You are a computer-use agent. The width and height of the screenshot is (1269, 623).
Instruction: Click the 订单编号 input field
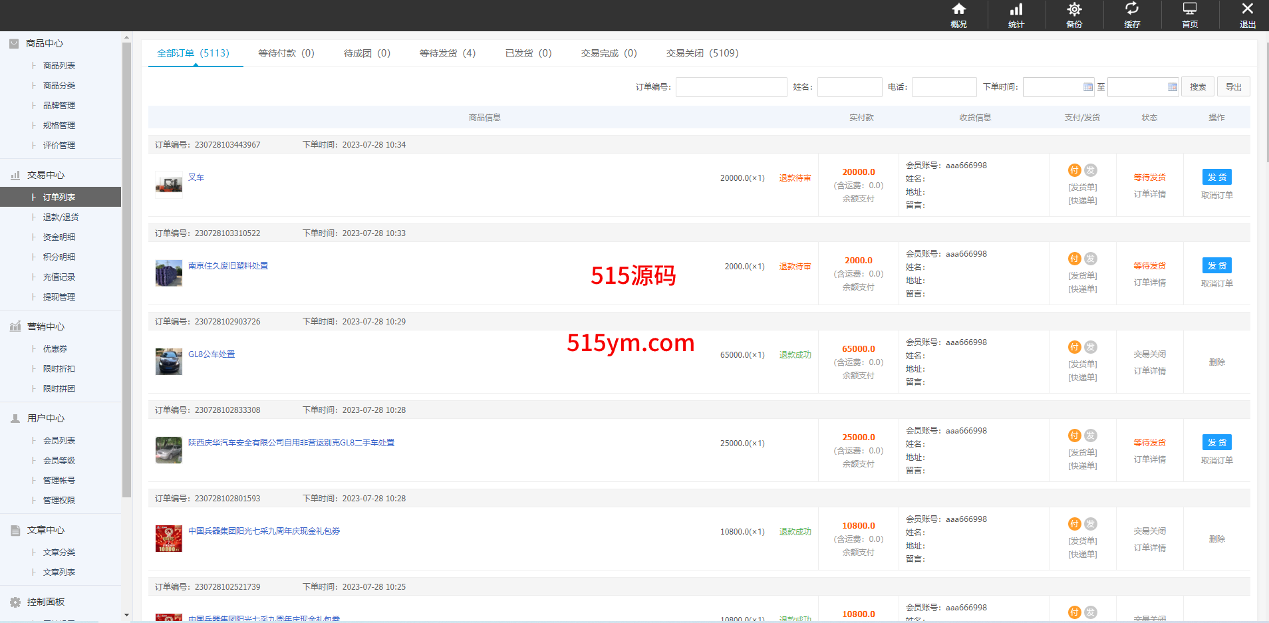point(731,87)
